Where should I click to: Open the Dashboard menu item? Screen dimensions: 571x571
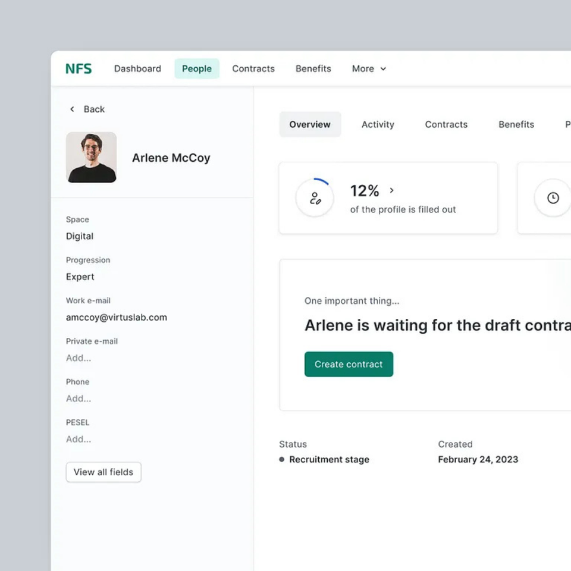pos(137,68)
